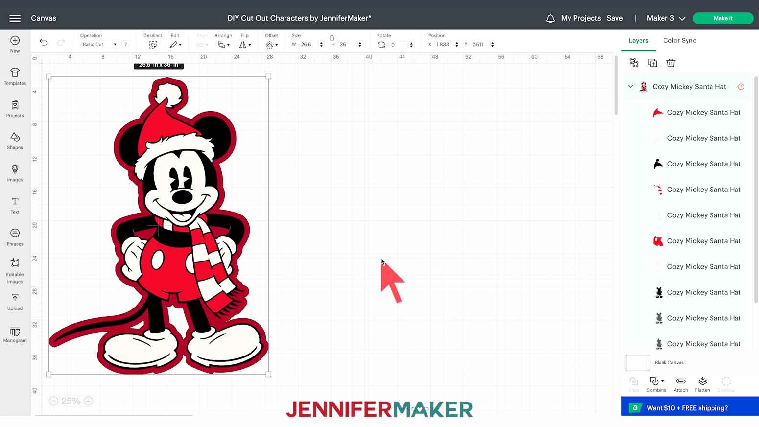Click the X position input field
Screen dimensions: 759x427
(444, 44)
